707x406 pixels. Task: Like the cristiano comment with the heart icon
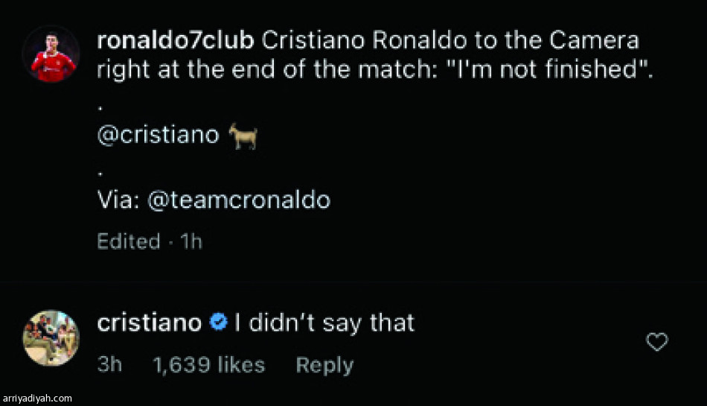(656, 342)
